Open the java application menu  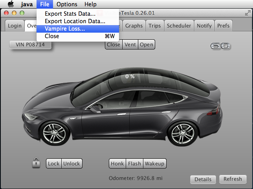pos(27,4)
